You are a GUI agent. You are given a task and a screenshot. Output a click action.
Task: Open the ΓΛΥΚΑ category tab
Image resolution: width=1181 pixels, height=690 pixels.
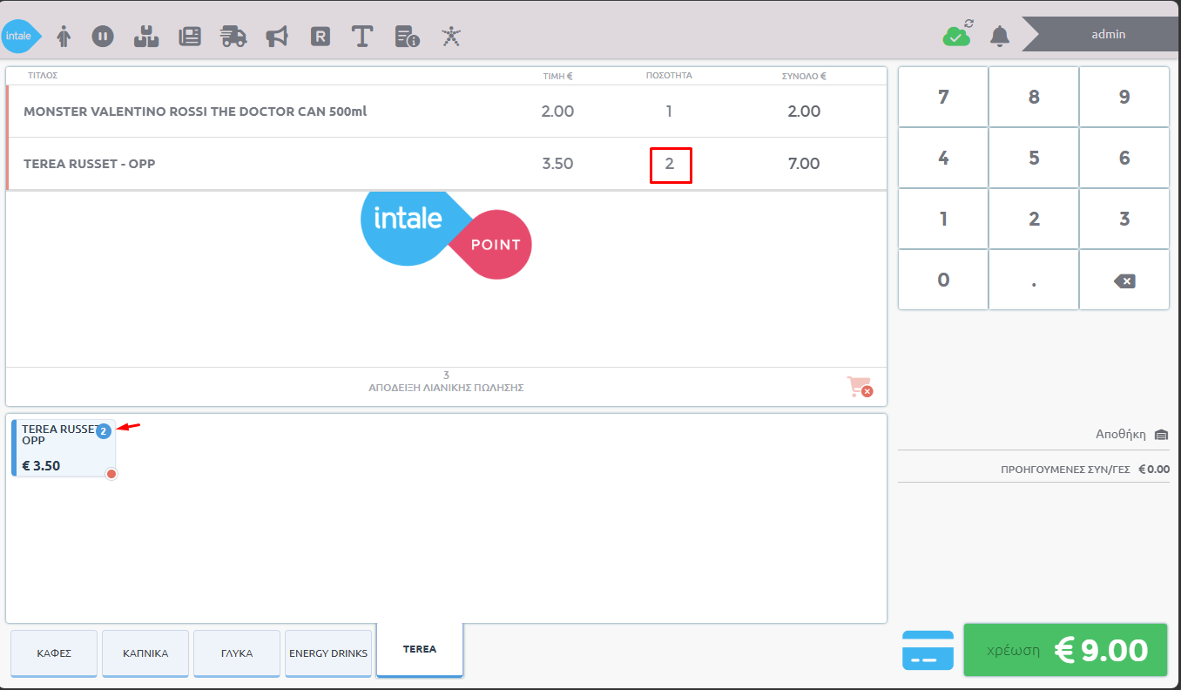pyautogui.click(x=237, y=653)
